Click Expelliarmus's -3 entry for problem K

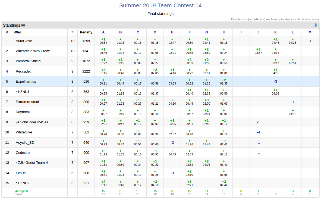(275, 82)
